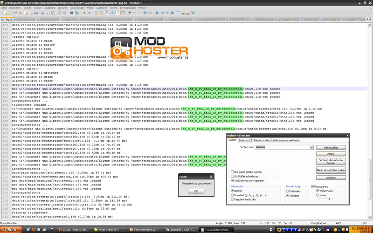Click the Save file toolbar icon
The image size is (373, 233).
[x=15, y=13]
